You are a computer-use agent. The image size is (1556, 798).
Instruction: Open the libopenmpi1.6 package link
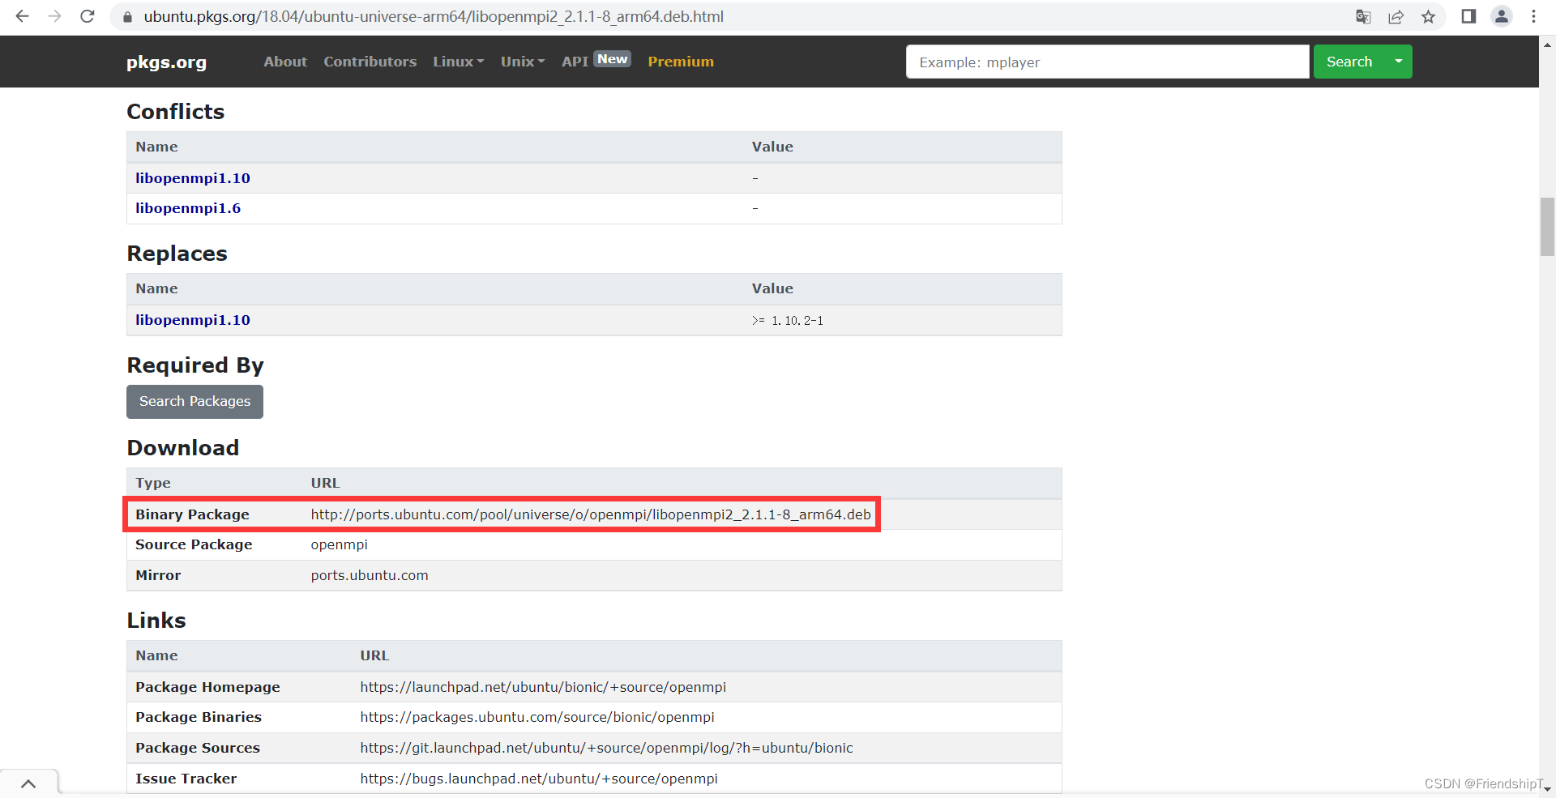pyautogui.click(x=188, y=208)
